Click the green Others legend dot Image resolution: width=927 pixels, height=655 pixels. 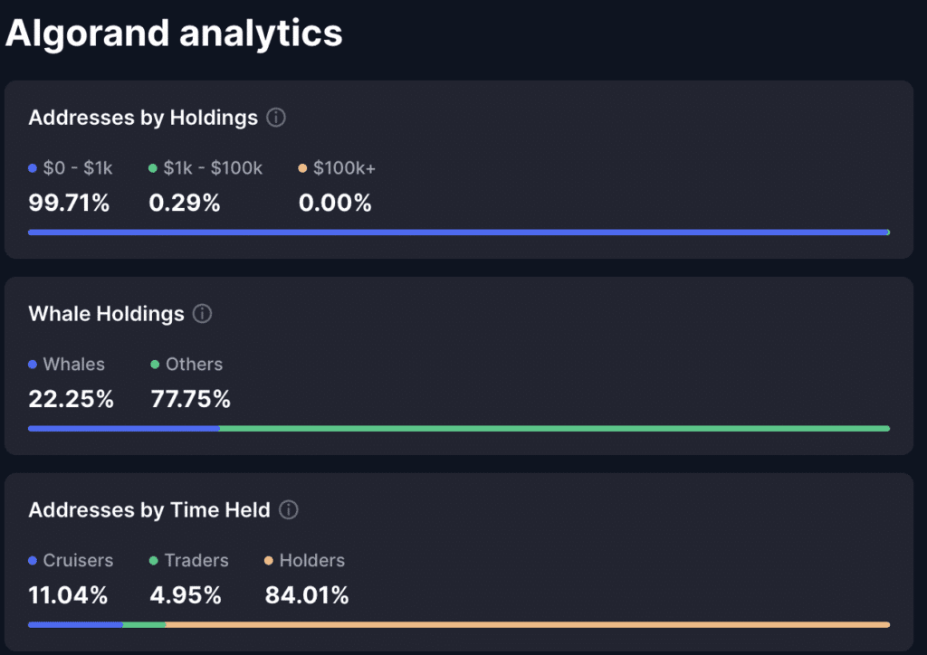pos(155,365)
